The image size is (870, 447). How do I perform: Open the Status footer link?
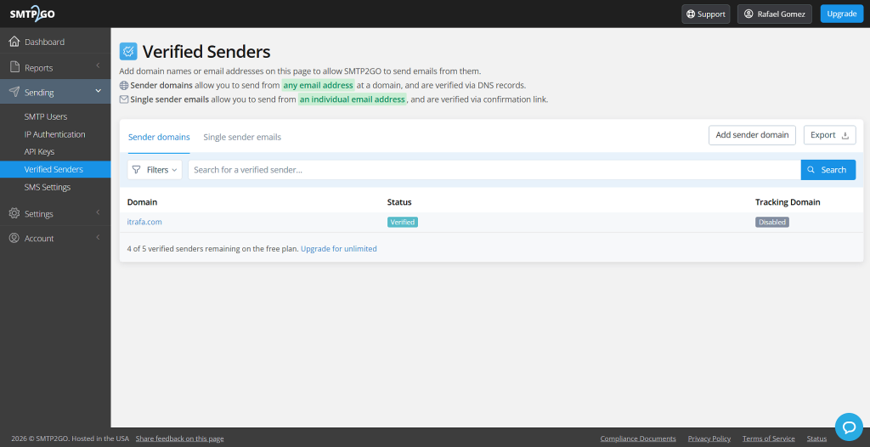tap(816, 439)
